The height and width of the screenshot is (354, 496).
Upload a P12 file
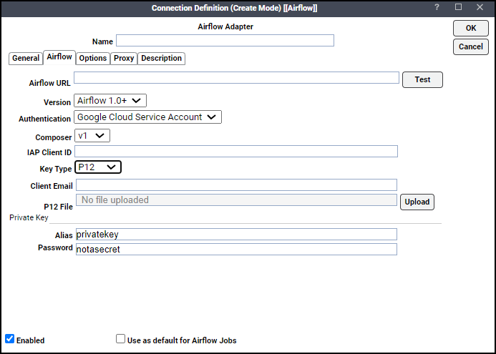pyautogui.click(x=417, y=202)
